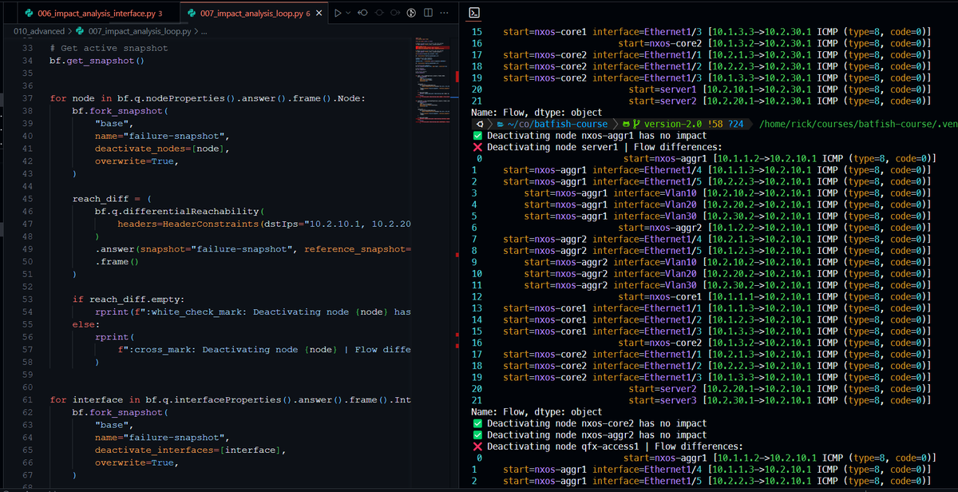Screen dimensions: 958x492
Task: Click 'Deactivating node nxos-aggr1 has no impact' line
Action: pos(596,136)
